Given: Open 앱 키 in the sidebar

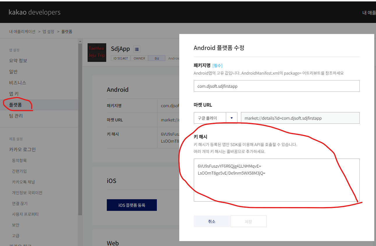Looking at the screenshot, I should pos(14,94).
